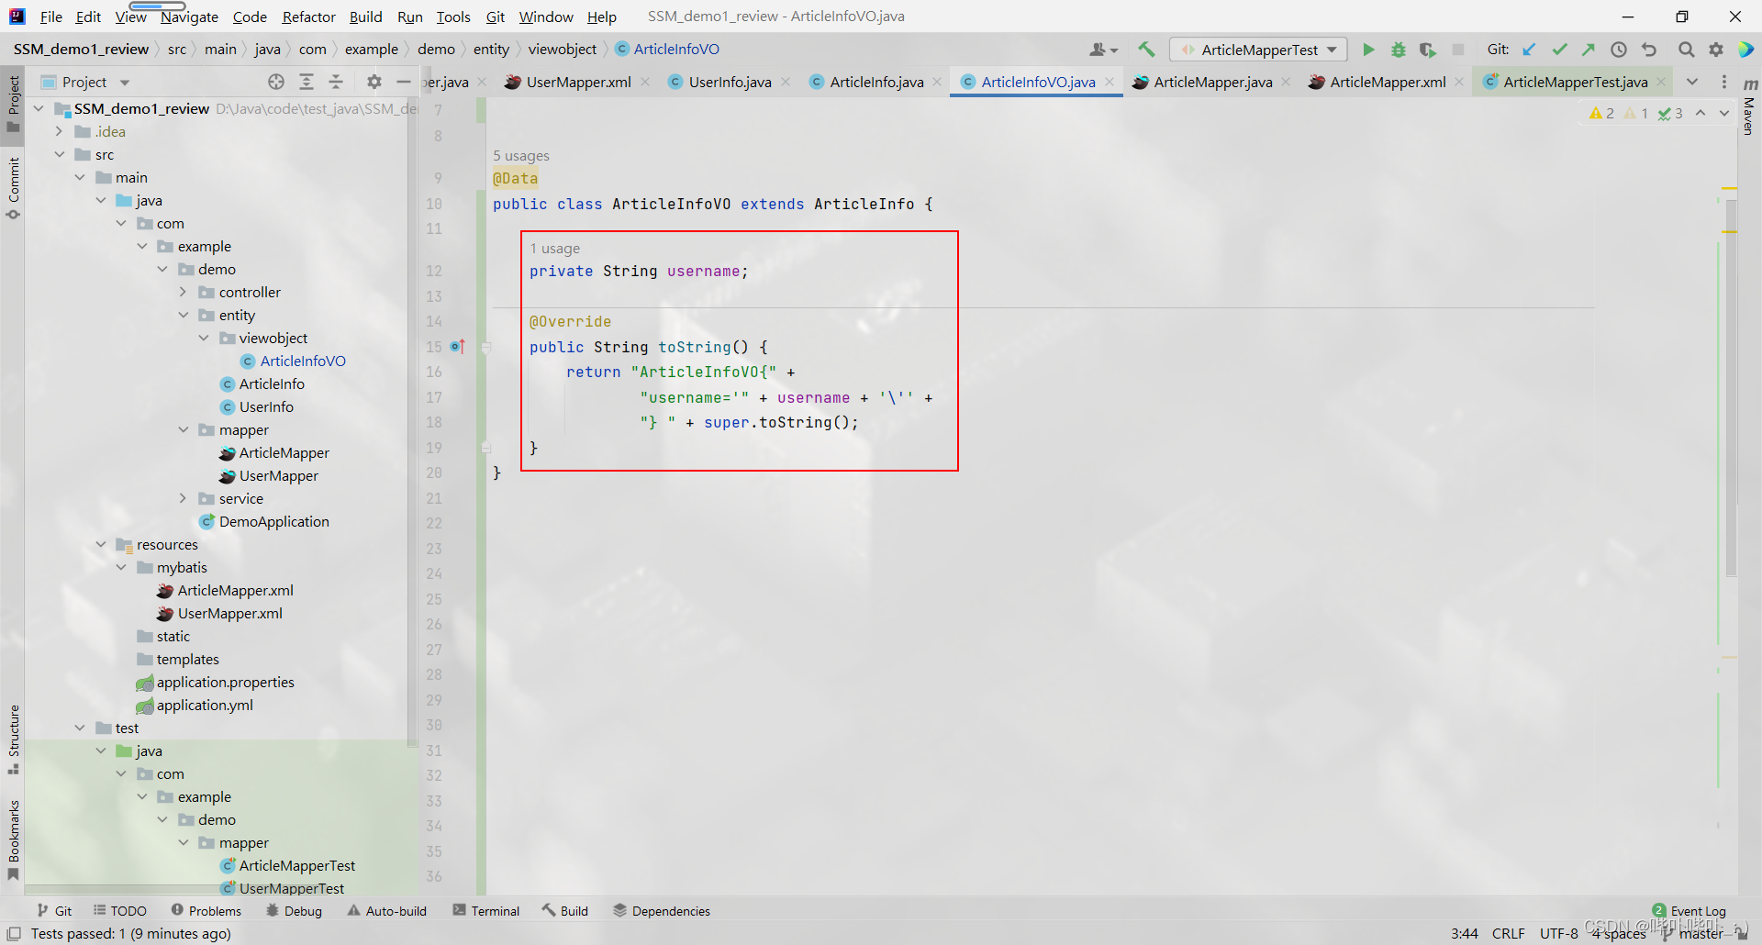The width and height of the screenshot is (1762, 945).
Task: Rollback changes with the undo icon
Action: pos(1649,50)
